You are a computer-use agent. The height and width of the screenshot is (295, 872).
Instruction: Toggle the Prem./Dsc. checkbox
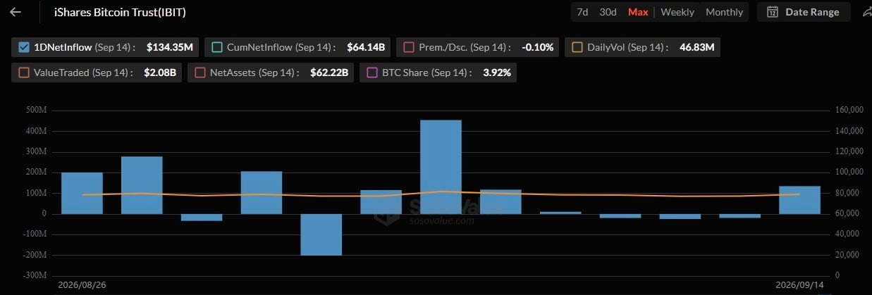(408, 47)
